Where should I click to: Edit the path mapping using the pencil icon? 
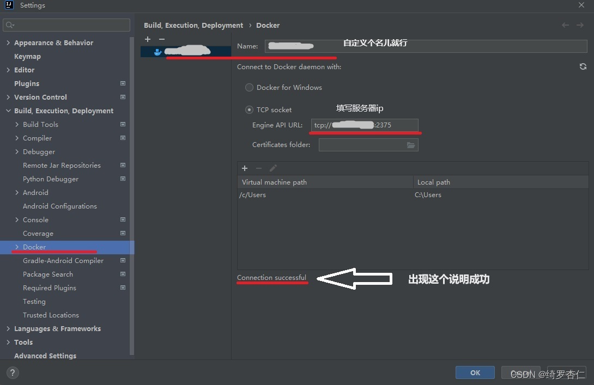(273, 168)
